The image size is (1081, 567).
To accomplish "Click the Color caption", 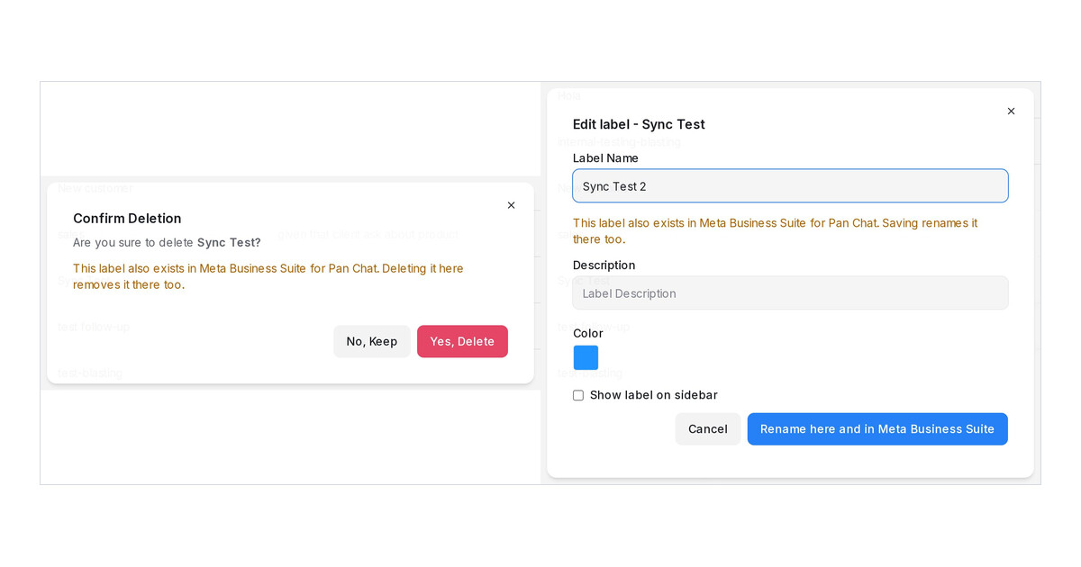I will pos(588,334).
